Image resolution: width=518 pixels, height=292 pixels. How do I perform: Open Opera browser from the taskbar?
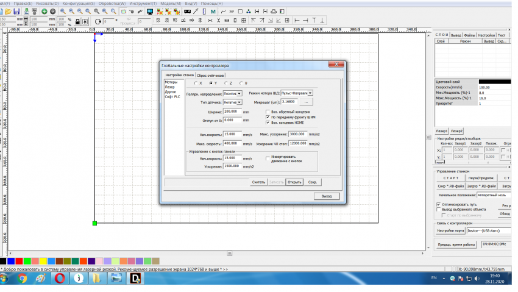(x=60, y=279)
